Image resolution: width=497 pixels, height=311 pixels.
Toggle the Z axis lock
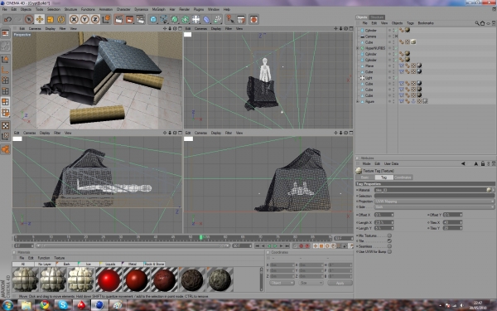95,19
